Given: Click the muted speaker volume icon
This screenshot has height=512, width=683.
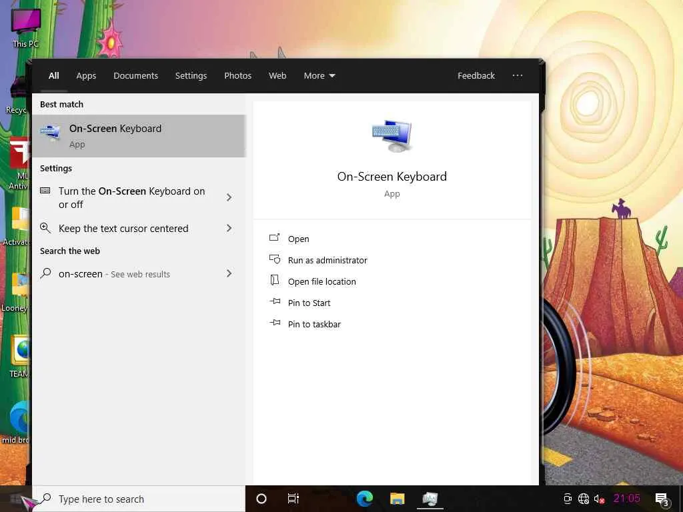Looking at the screenshot, I should 600,499.
